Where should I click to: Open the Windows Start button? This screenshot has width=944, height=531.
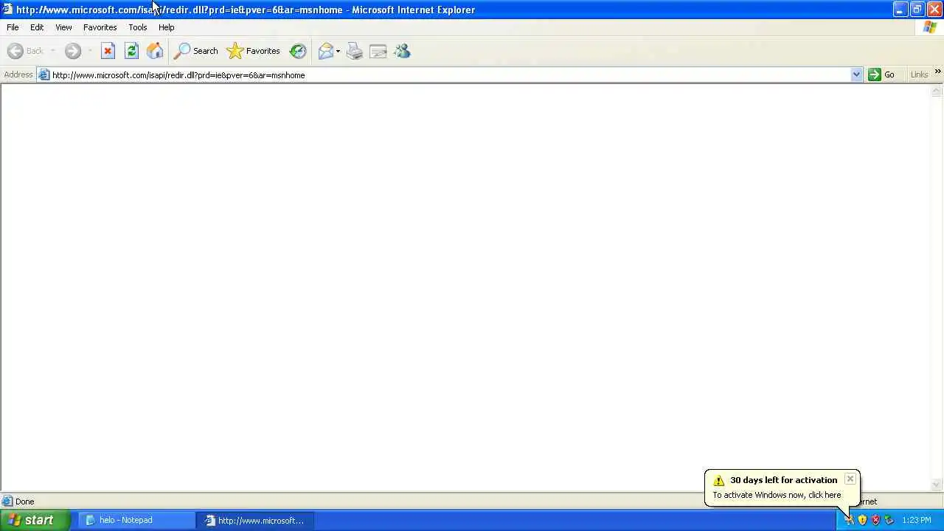(x=35, y=520)
